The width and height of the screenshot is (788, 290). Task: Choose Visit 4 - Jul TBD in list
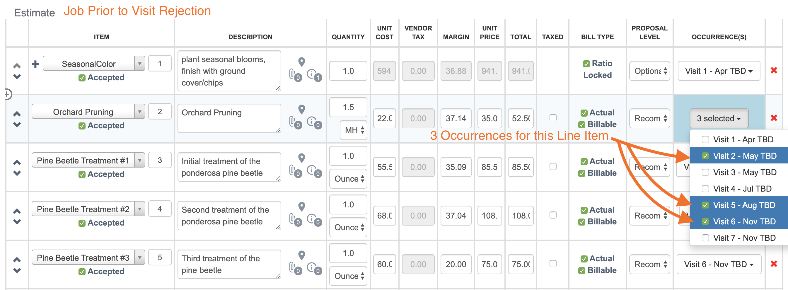click(705, 189)
